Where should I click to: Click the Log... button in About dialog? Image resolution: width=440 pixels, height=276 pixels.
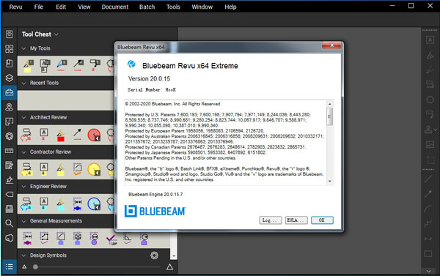tap(270, 220)
